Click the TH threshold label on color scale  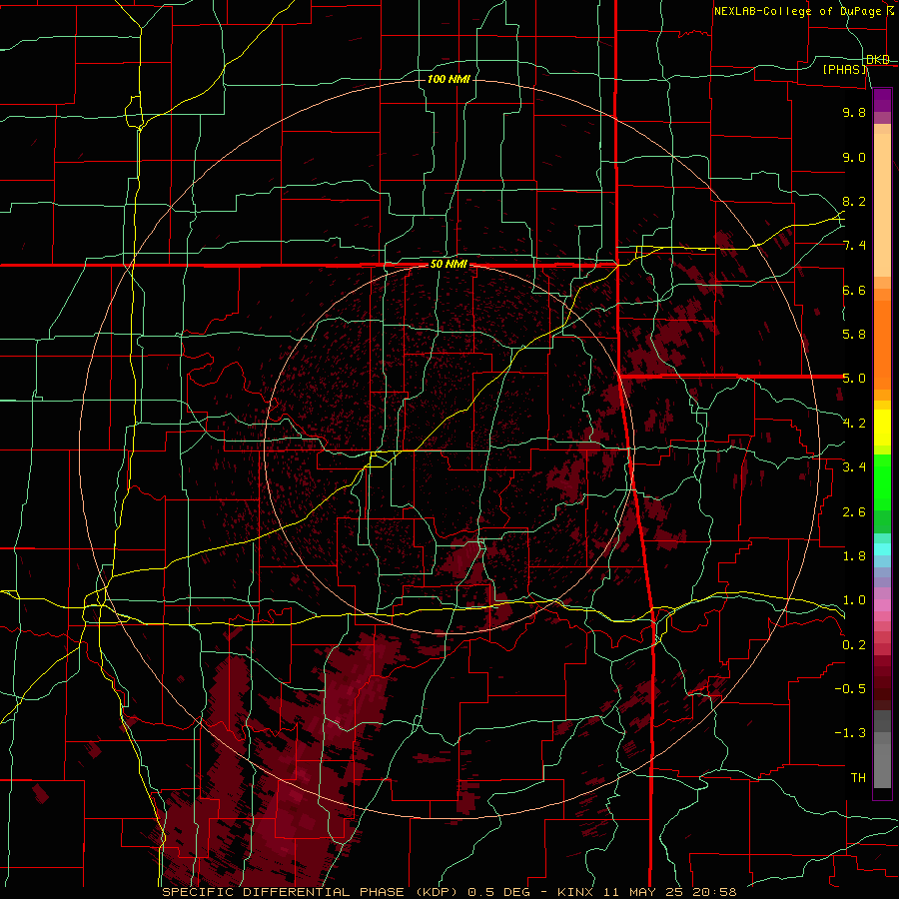[858, 778]
